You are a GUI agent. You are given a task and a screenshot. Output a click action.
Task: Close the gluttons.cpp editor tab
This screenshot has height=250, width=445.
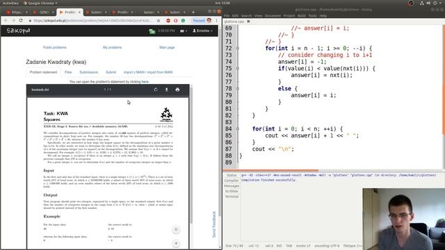(248, 22)
